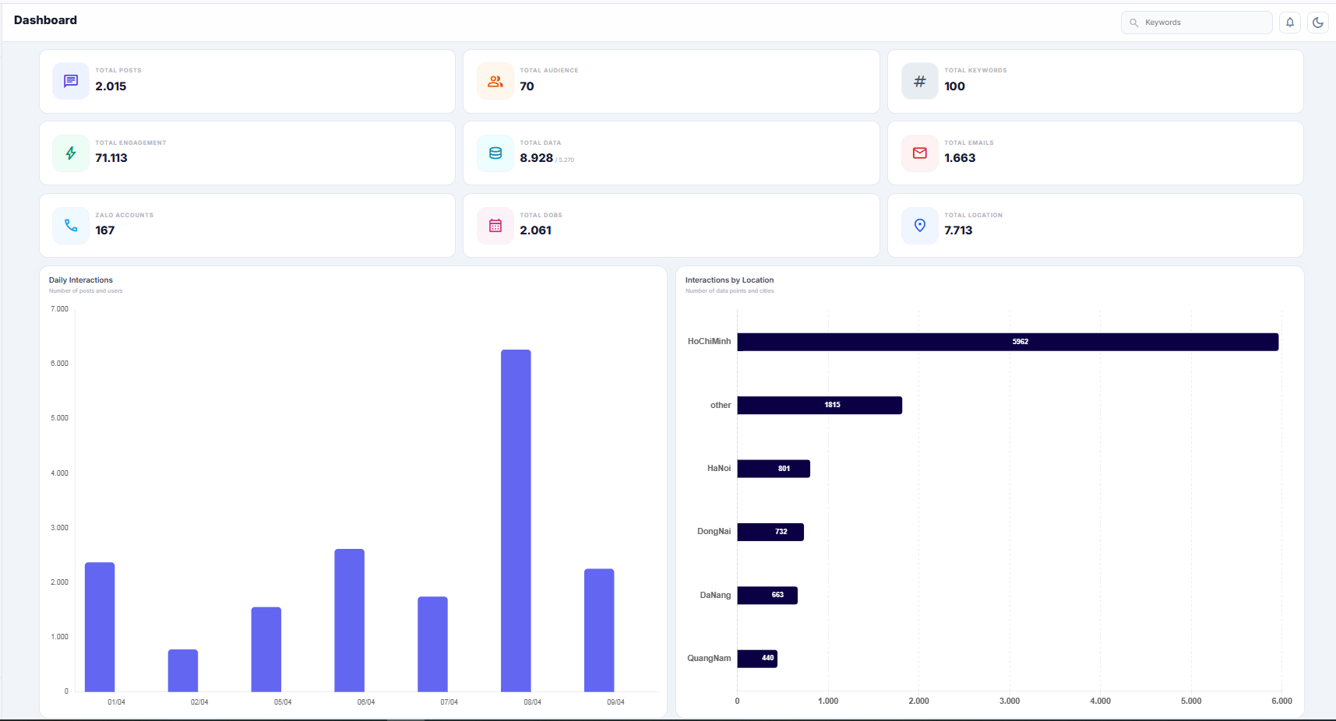Click the 07/04 bar in Daily Interactions
This screenshot has width=1336, height=721.
click(433, 644)
